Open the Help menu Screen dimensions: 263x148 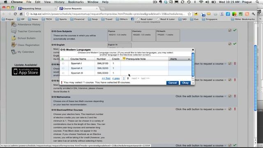click(105, 2)
